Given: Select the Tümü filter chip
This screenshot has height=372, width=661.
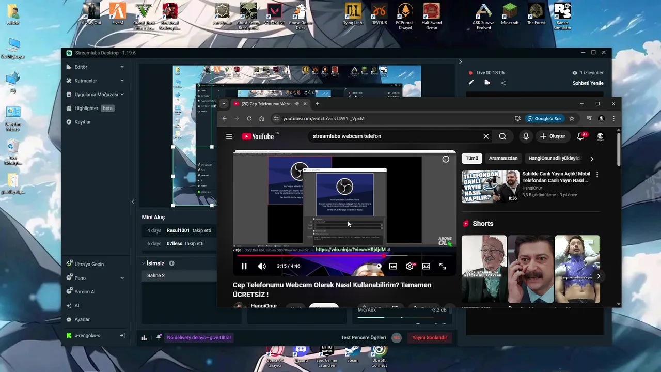Looking at the screenshot, I should tap(472, 158).
